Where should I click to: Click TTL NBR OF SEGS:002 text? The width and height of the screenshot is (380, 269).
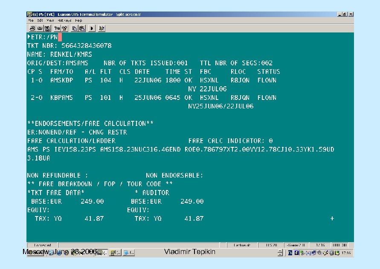(x=236, y=63)
